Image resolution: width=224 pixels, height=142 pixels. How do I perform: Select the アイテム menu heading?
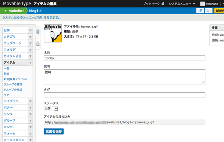[15, 63]
